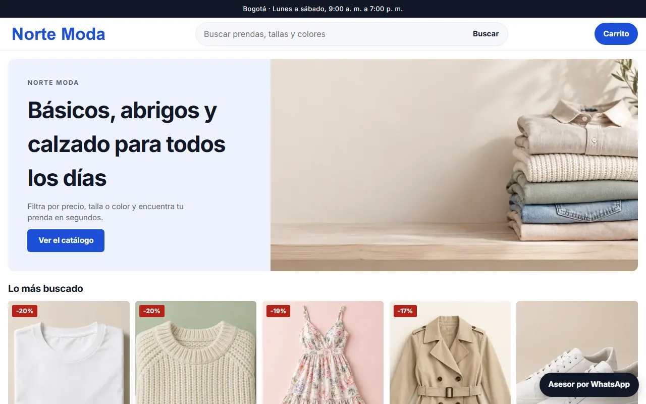Click the hero image of folded clothes
This screenshot has width=646, height=404.
[454, 165]
